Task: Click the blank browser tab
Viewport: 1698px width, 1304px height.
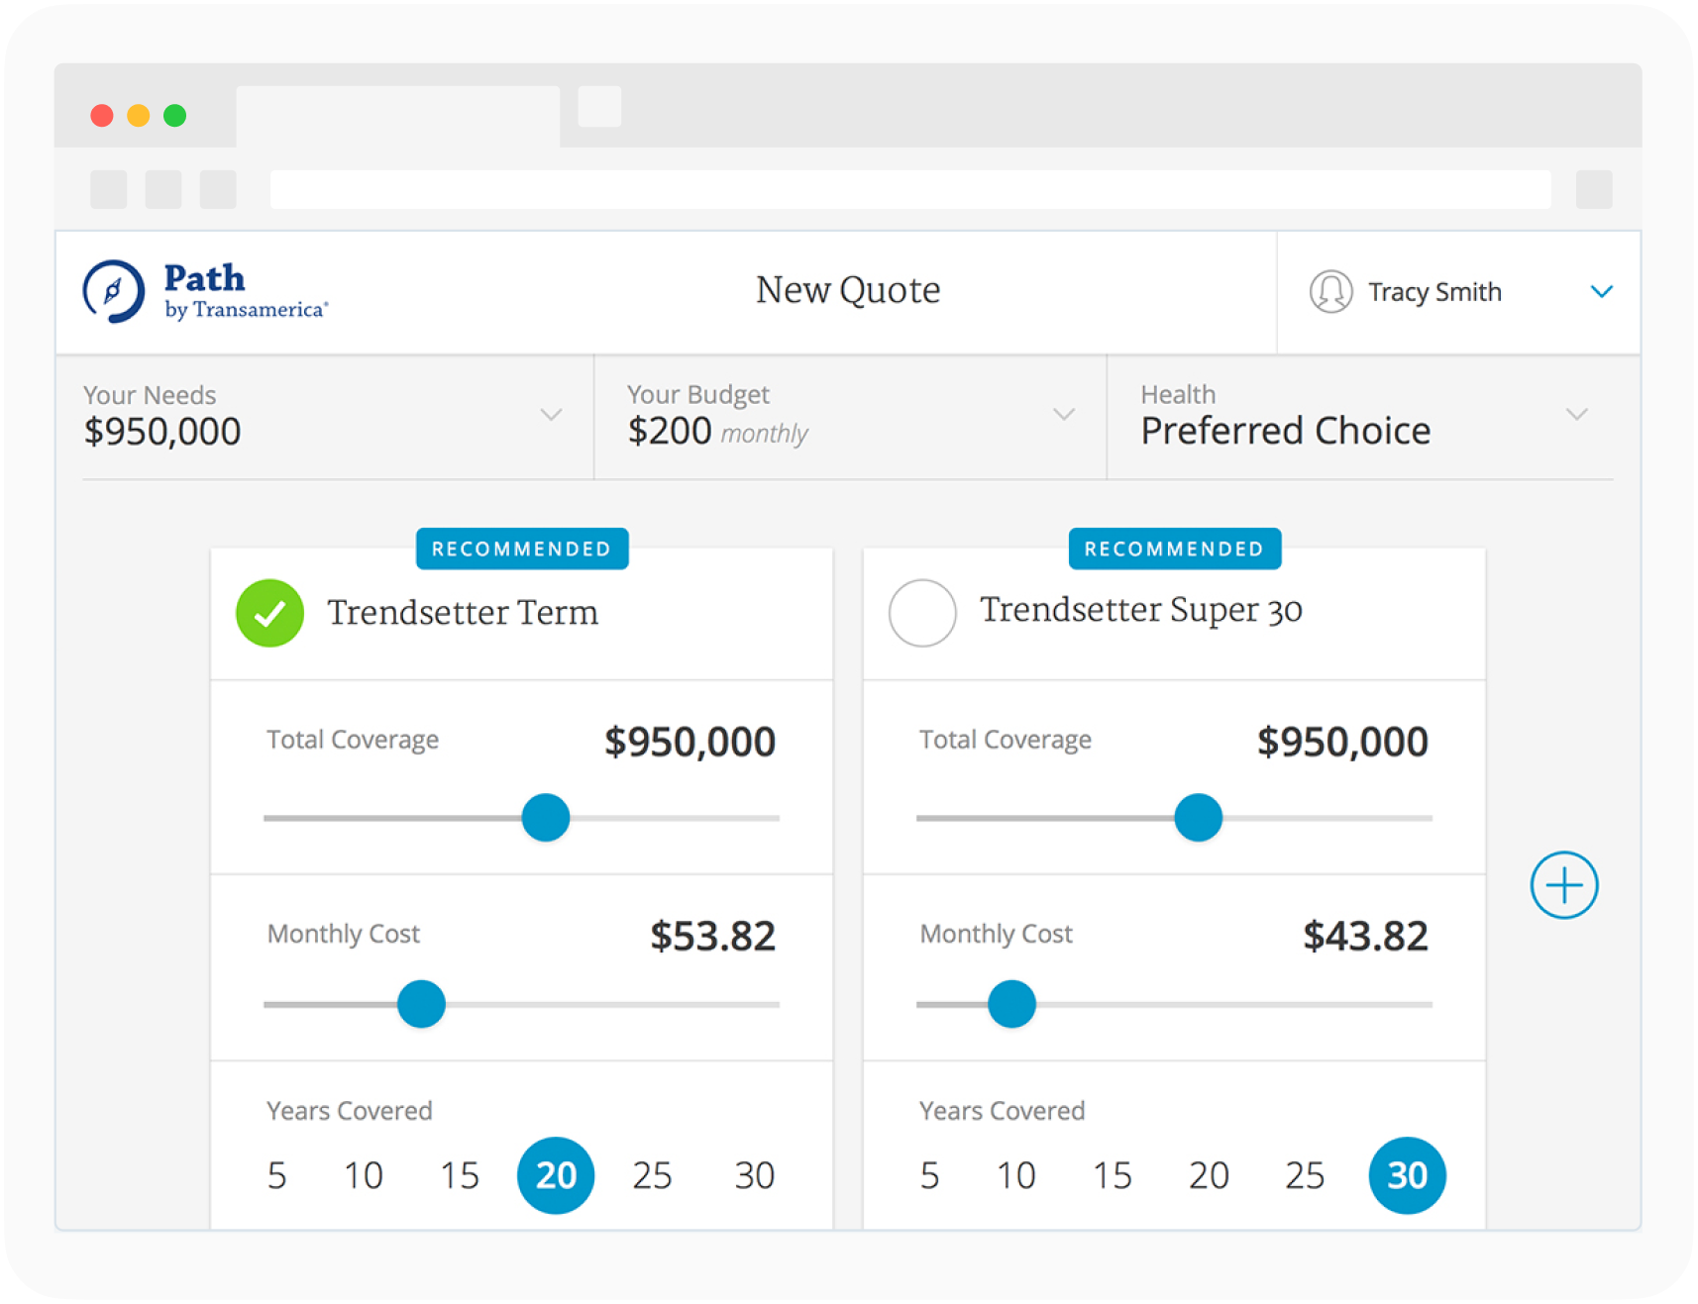Action: tap(397, 116)
